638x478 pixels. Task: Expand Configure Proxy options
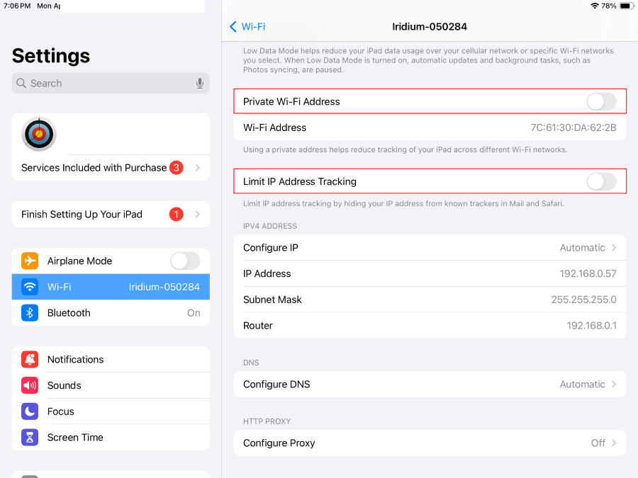pos(430,443)
